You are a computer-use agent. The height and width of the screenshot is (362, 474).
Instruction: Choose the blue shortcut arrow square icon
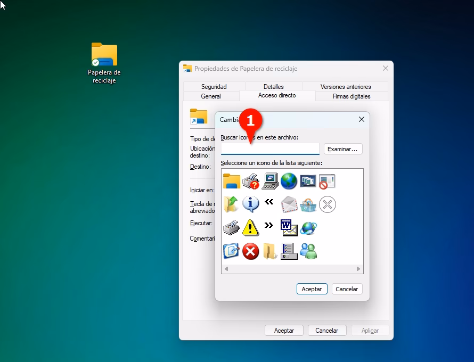click(x=231, y=251)
